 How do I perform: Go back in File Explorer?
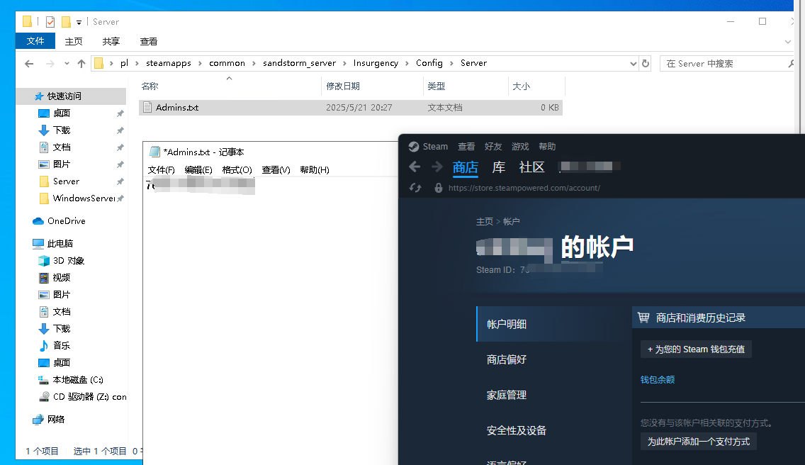point(29,64)
